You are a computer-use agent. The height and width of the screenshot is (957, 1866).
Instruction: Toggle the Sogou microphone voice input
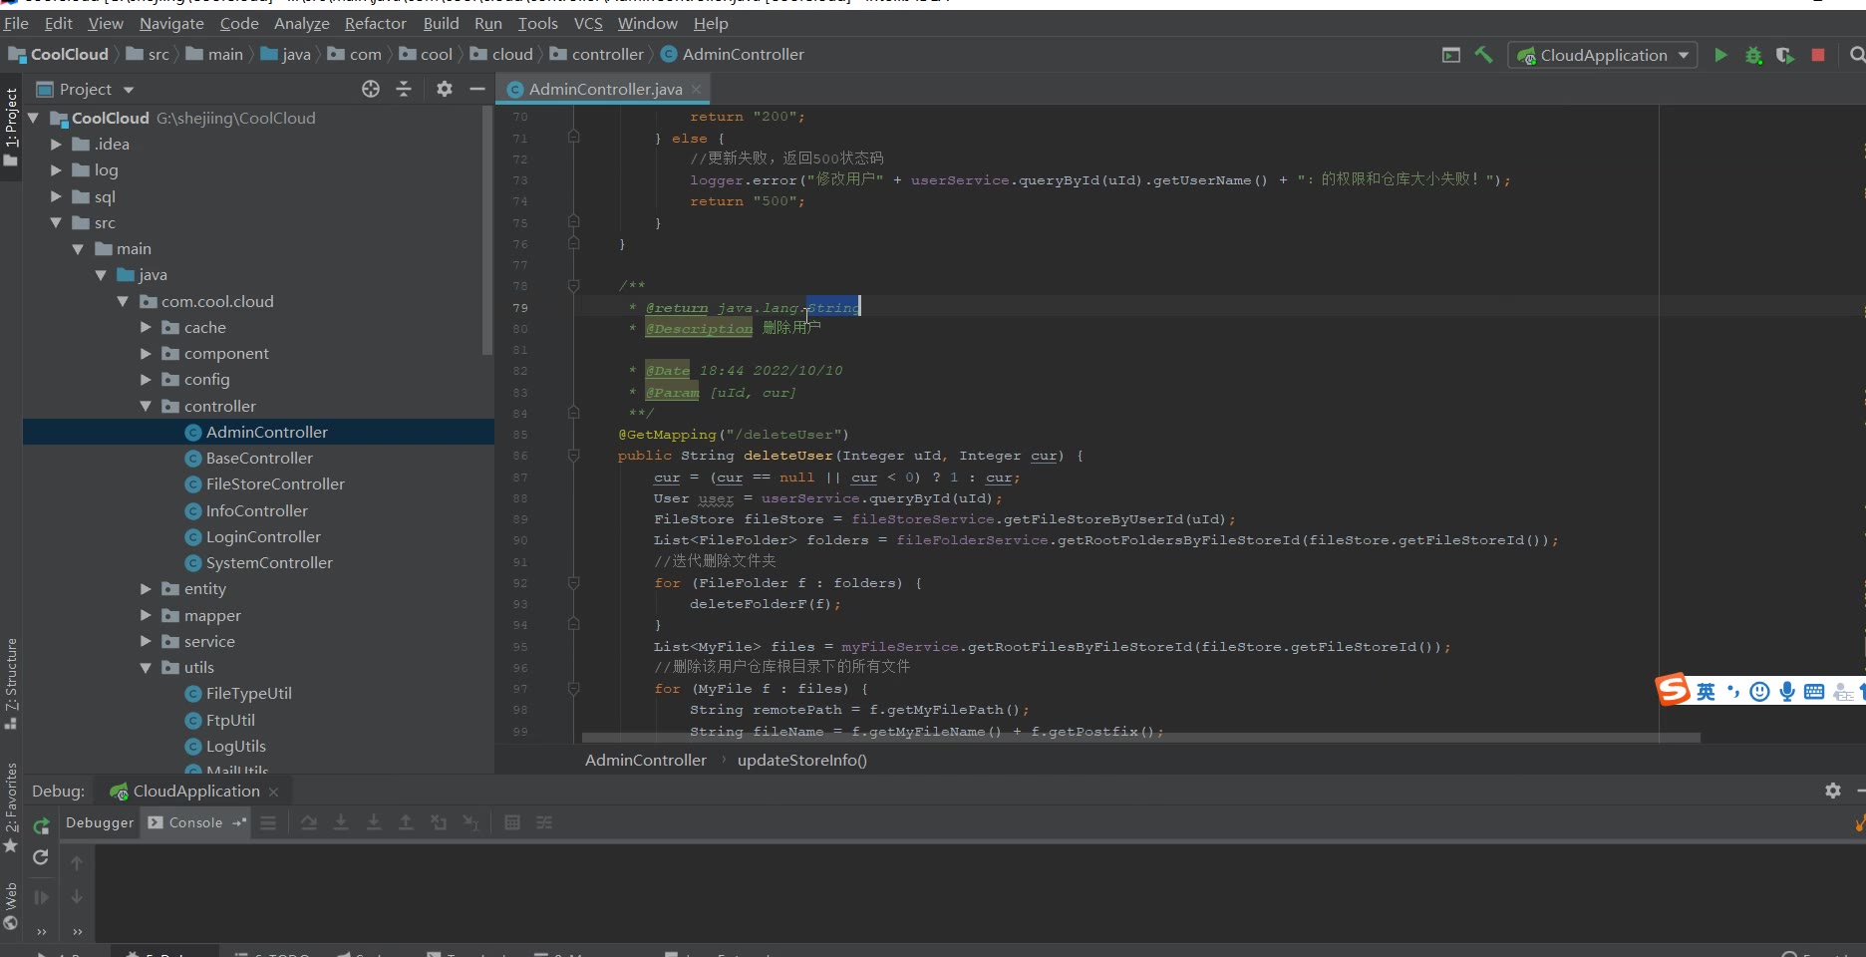[x=1787, y=692]
